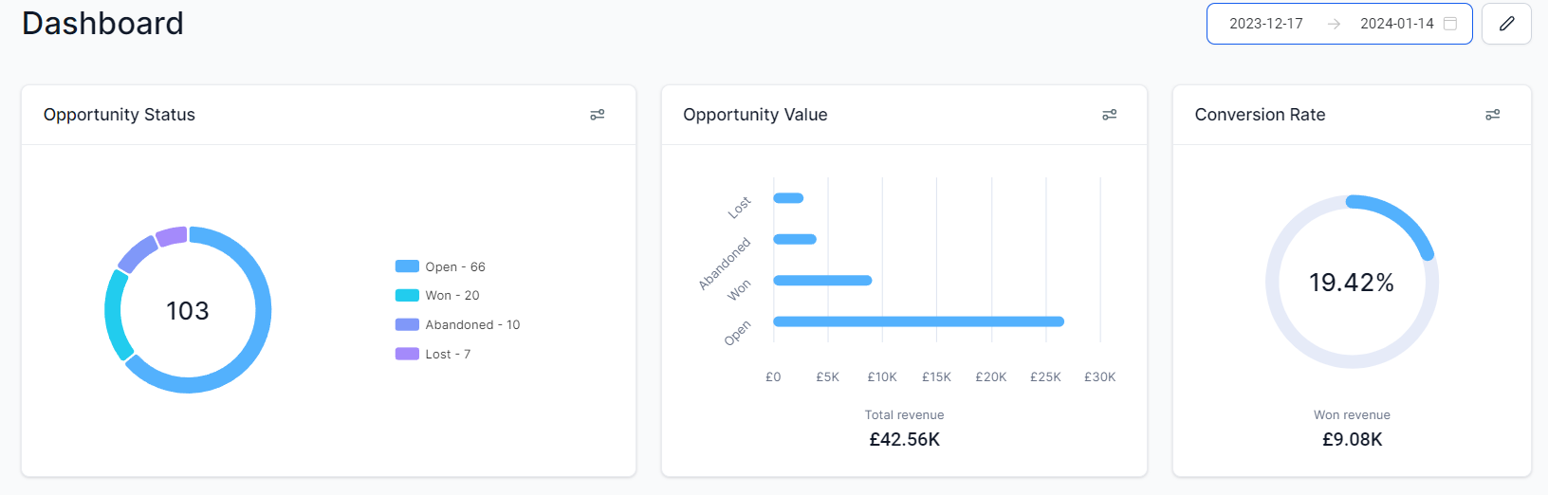The width and height of the screenshot is (1548, 495).
Task: Click the Abandoned bar in value chart
Action: click(795, 239)
